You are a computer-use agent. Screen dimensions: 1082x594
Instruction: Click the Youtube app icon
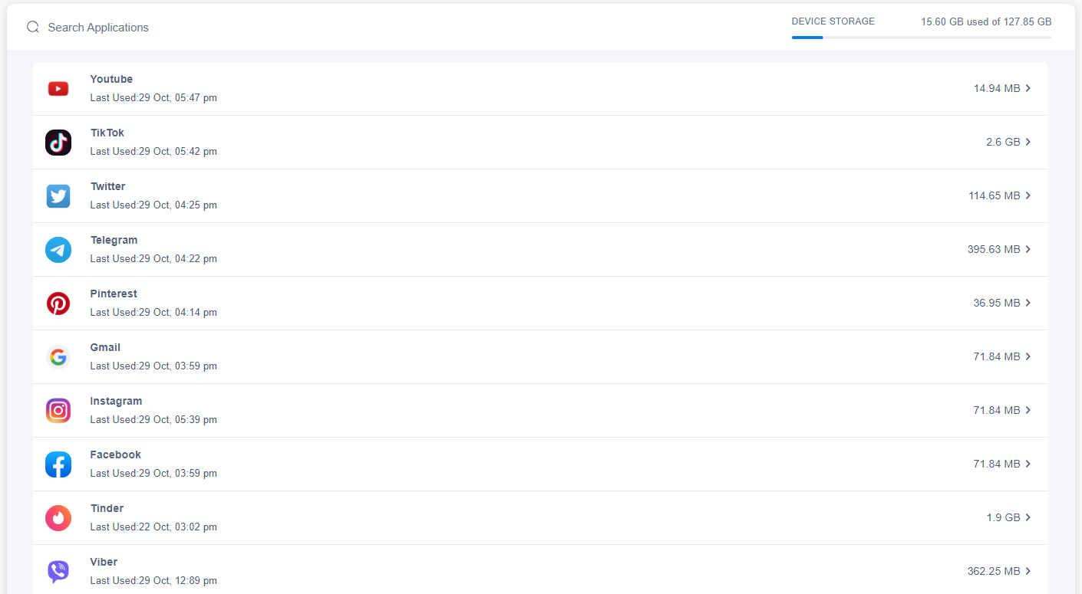(x=58, y=88)
